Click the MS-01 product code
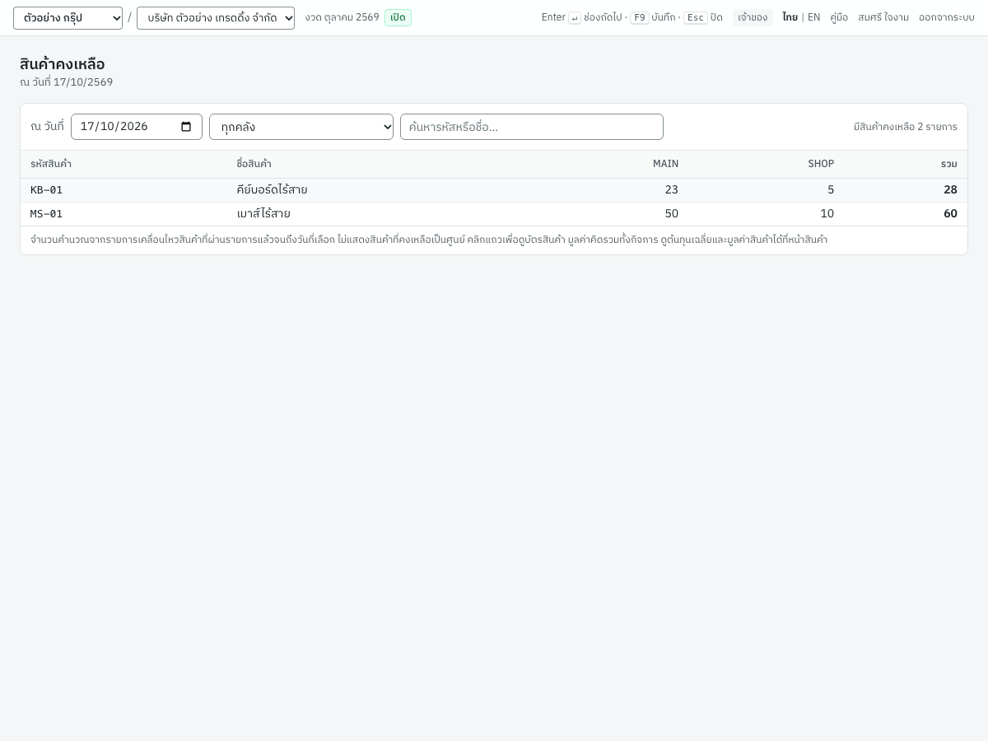This screenshot has height=741, width=988. click(46, 214)
